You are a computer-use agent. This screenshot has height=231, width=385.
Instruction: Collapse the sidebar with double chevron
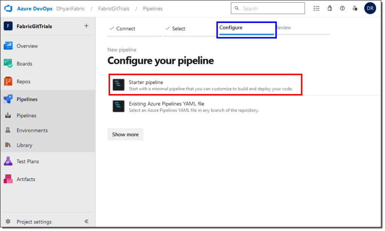point(86,222)
